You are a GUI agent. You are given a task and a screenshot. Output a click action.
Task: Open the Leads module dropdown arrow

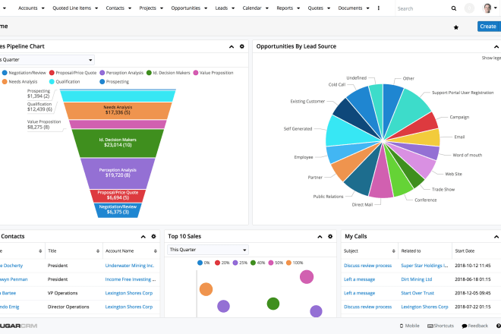click(x=233, y=8)
